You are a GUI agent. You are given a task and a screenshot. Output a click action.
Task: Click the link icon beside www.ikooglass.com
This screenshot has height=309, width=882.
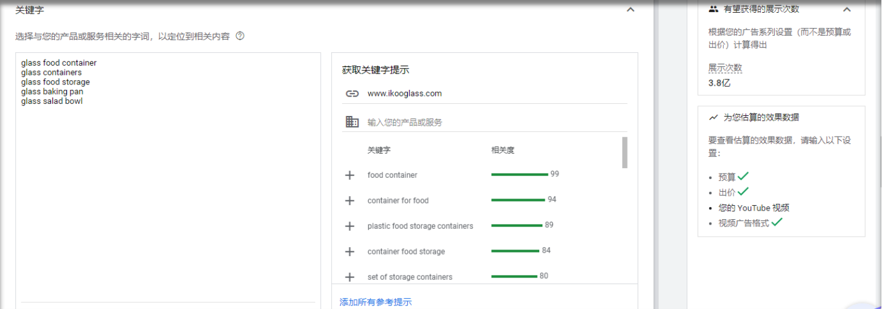tap(352, 94)
